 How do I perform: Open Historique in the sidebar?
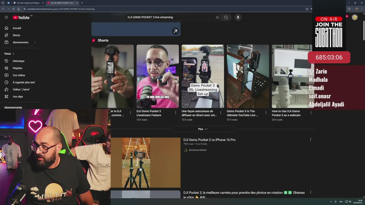pyautogui.click(x=19, y=61)
